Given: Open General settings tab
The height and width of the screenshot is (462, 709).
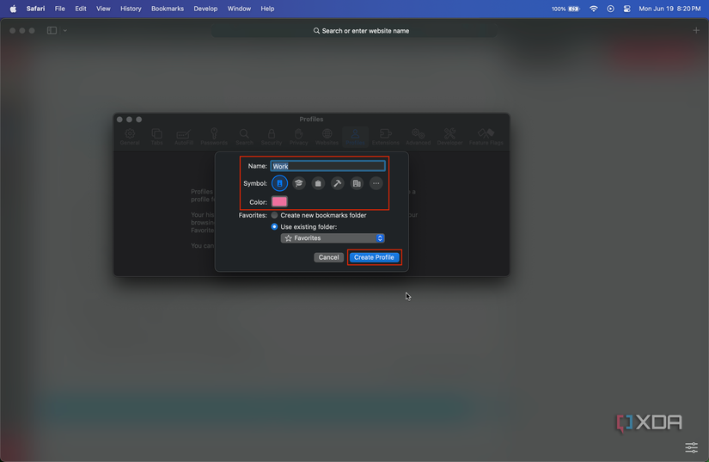Looking at the screenshot, I should (x=130, y=137).
